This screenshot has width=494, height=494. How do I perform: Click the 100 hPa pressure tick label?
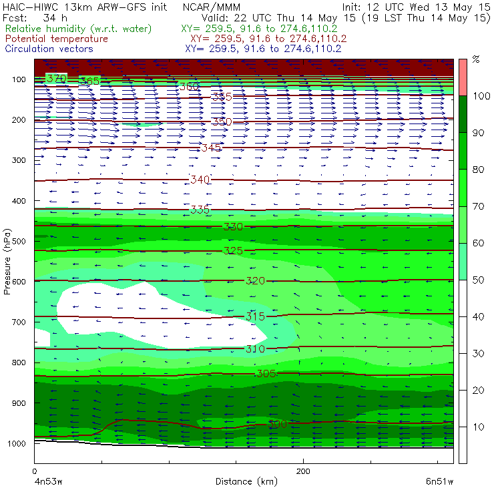(19, 79)
